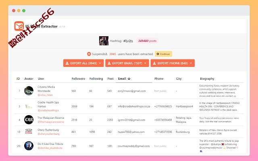Click the Cradle Health Spa Harties name
Screen dimensions: 258x161
click(48, 104)
